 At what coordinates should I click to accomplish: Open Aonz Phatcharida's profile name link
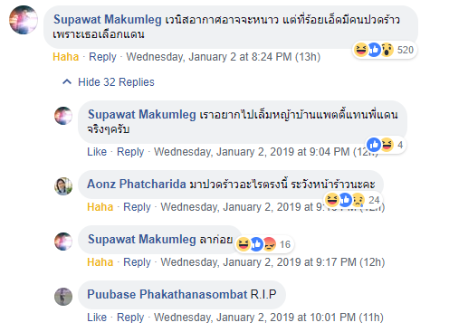click(137, 184)
